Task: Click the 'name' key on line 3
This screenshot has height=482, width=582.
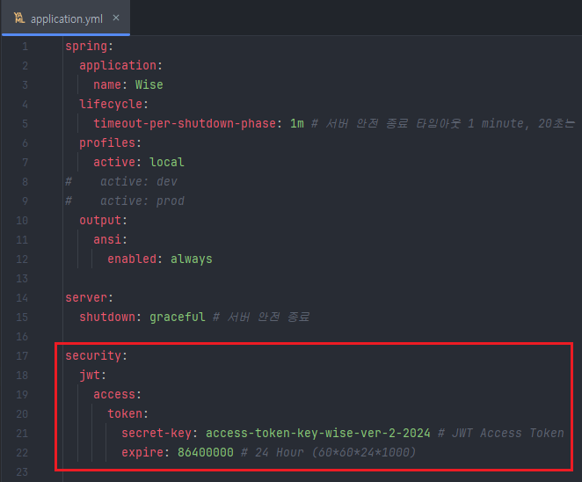Action: pos(107,84)
